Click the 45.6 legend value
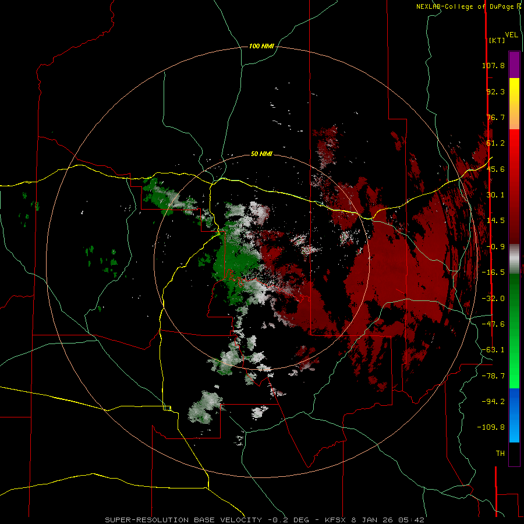The height and width of the screenshot is (524, 524). point(495,169)
